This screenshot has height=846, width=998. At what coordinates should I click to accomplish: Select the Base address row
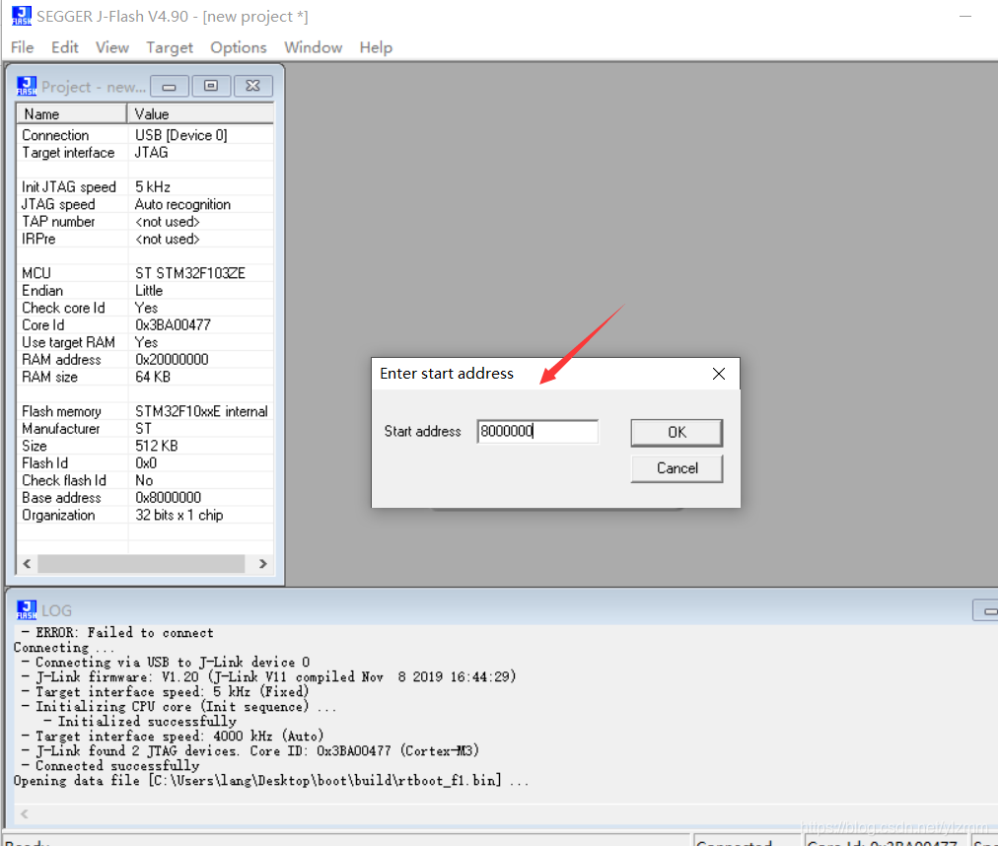click(x=145, y=498)
